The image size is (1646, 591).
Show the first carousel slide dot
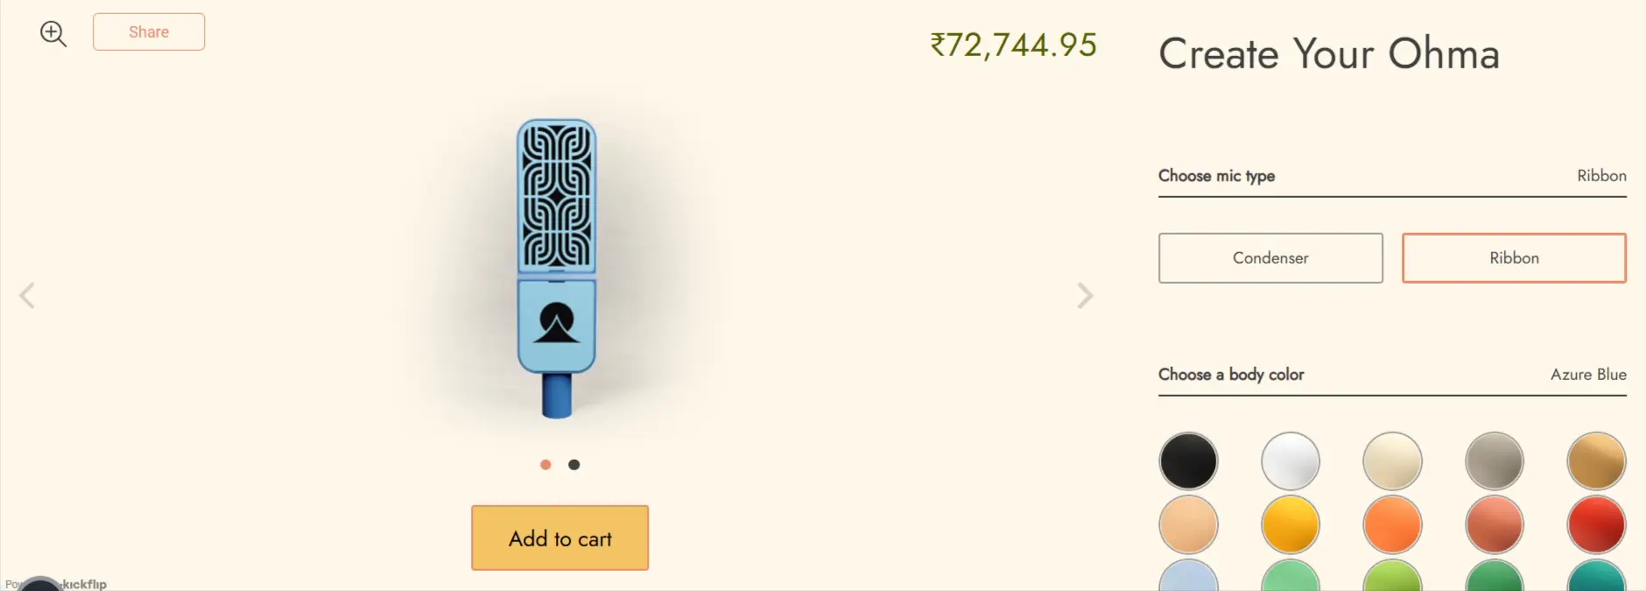pos(545,465)
